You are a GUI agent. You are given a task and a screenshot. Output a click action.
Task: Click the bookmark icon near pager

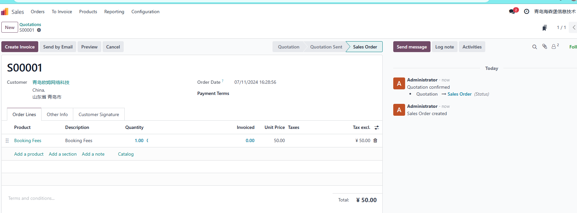tap(545, 28)
